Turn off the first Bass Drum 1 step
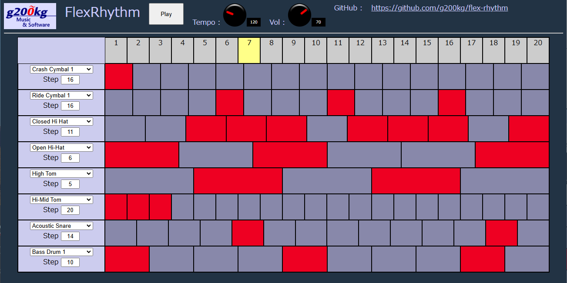567x283 pixels. 127,260
